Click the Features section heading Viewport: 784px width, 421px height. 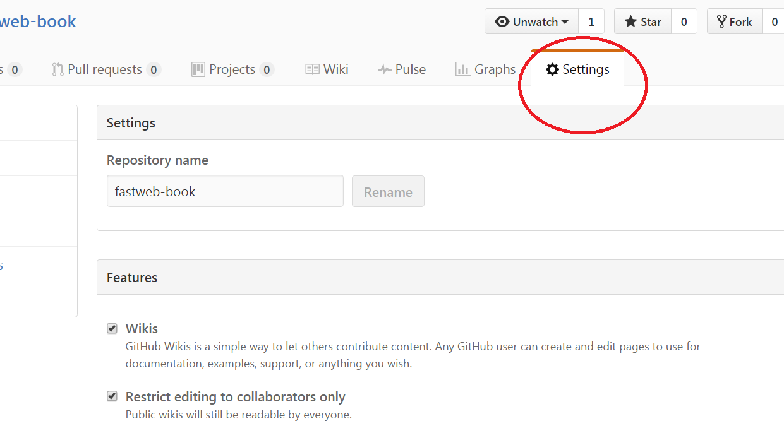132,277
